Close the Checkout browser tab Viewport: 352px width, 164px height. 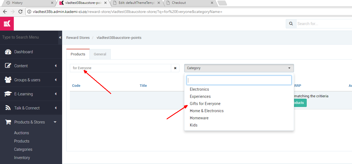pos(212,3)
